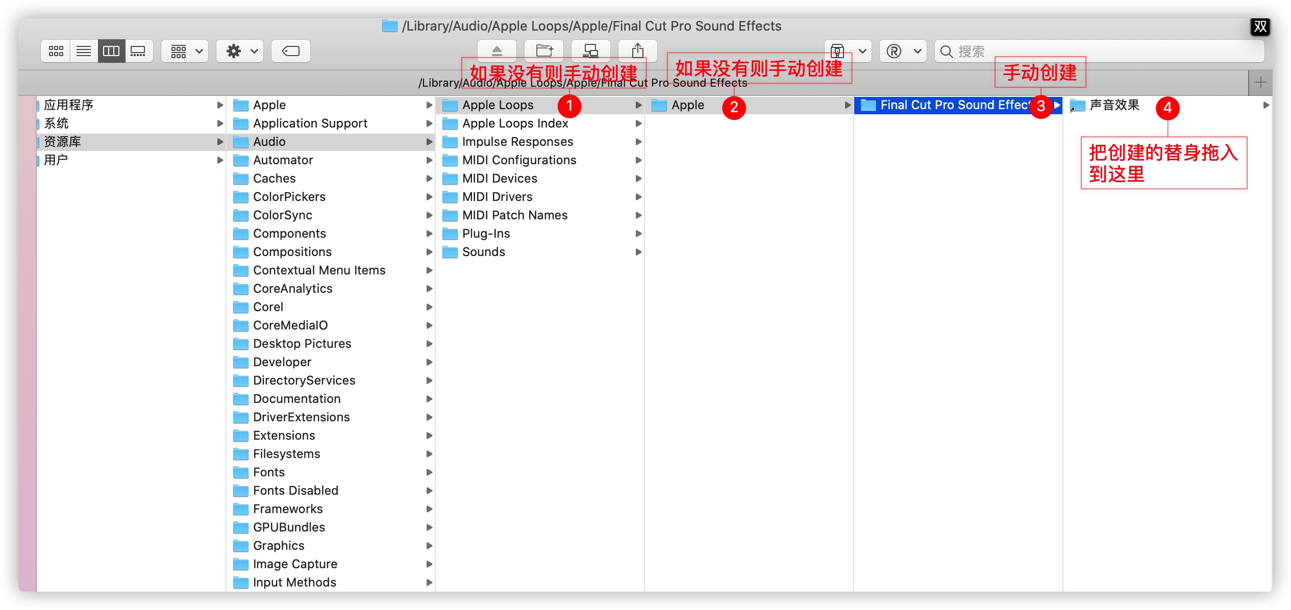Expand the Impulse Responses folder arrow

[x=638, y=142]
